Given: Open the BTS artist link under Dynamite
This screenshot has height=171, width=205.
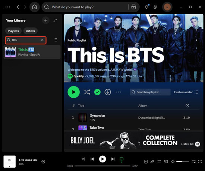Looking at the screenshot, I should coord(92,120).
